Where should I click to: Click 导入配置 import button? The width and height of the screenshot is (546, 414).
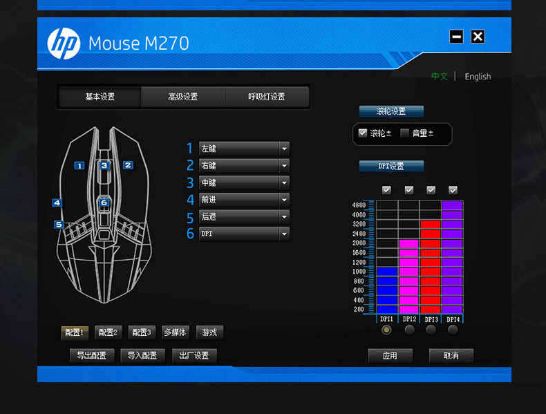coord(142,355)
